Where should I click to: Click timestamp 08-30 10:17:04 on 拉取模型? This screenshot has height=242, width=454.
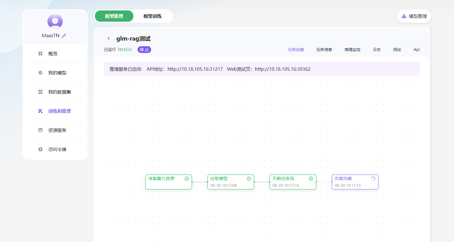pos(223,185)
